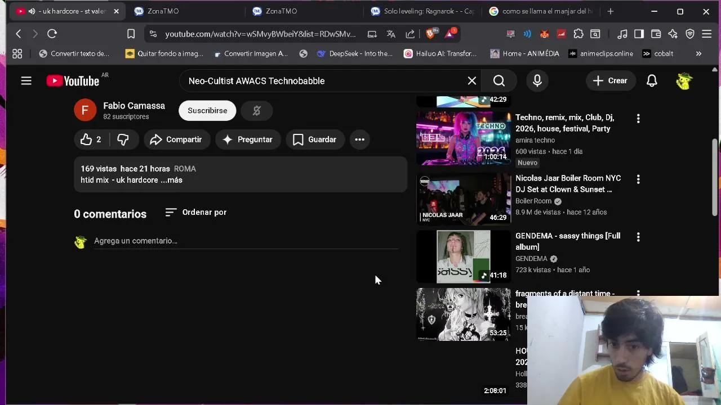The width and height of the screenshot is (721, 405).
Task: Open options for Nicolas Jaar Boiler Room video
Action: pos(638,179)
